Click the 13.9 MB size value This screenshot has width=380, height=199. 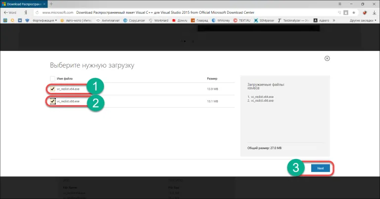pyautogui.click(x=213, y=89)
